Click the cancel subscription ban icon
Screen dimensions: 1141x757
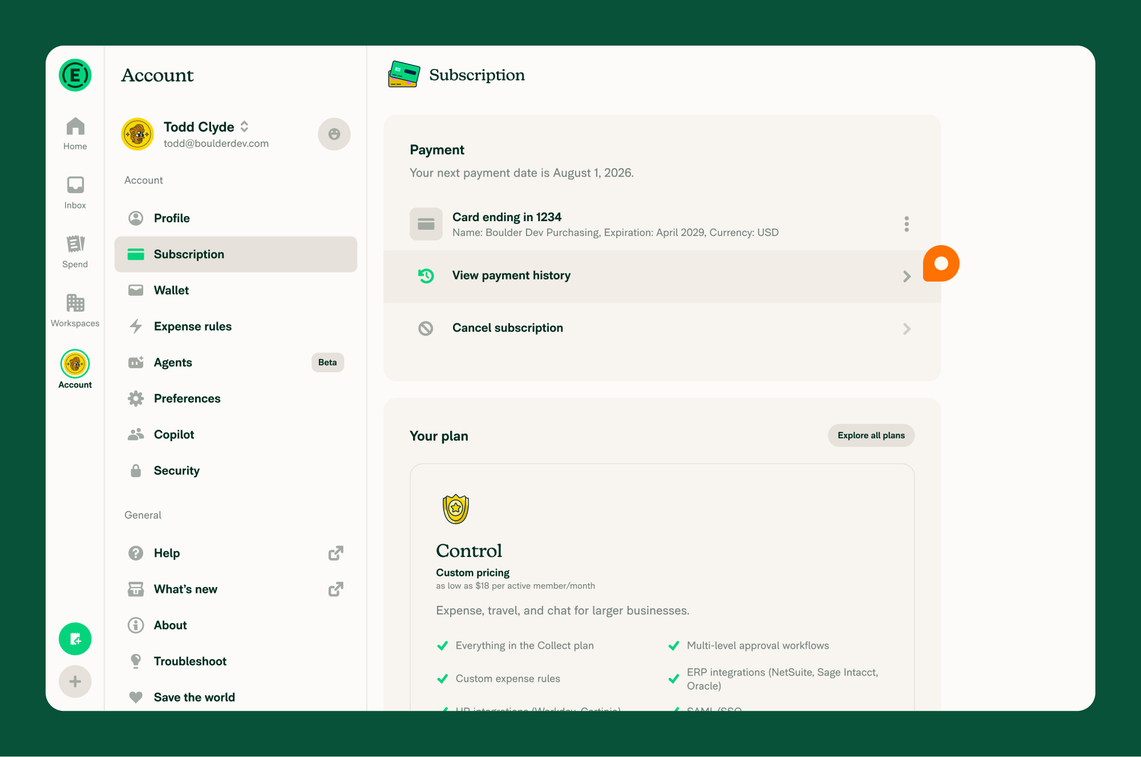coord(426,328)
